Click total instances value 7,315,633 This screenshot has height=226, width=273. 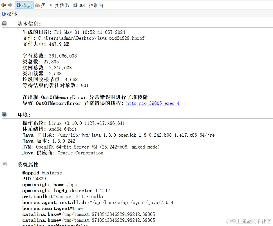coord(60,68)
